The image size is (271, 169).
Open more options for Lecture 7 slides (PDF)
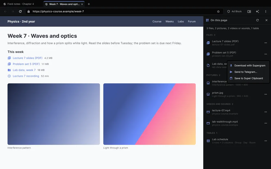click(x=266, y=43)
